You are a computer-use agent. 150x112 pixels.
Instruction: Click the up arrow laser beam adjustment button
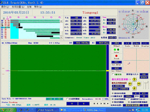coord(134,79)
